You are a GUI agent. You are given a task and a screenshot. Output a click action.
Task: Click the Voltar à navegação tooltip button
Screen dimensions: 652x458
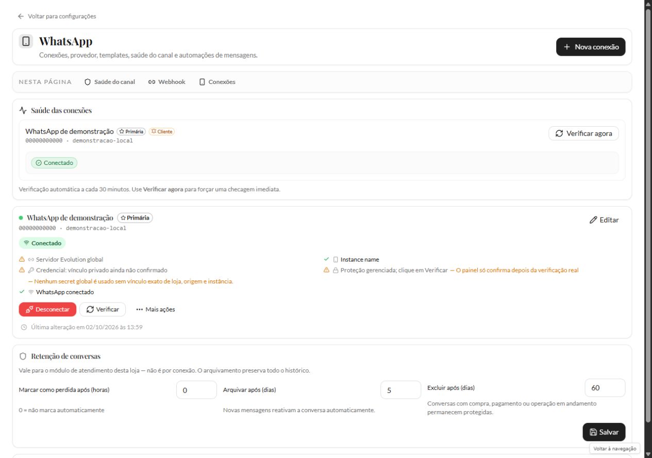pyautogui.click(x=615, y=449)
